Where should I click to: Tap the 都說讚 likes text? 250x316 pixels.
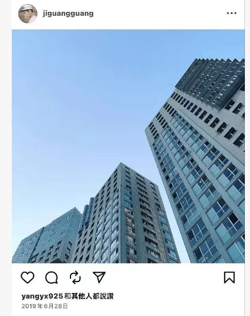pyautogui.click(x=103, y=296)
